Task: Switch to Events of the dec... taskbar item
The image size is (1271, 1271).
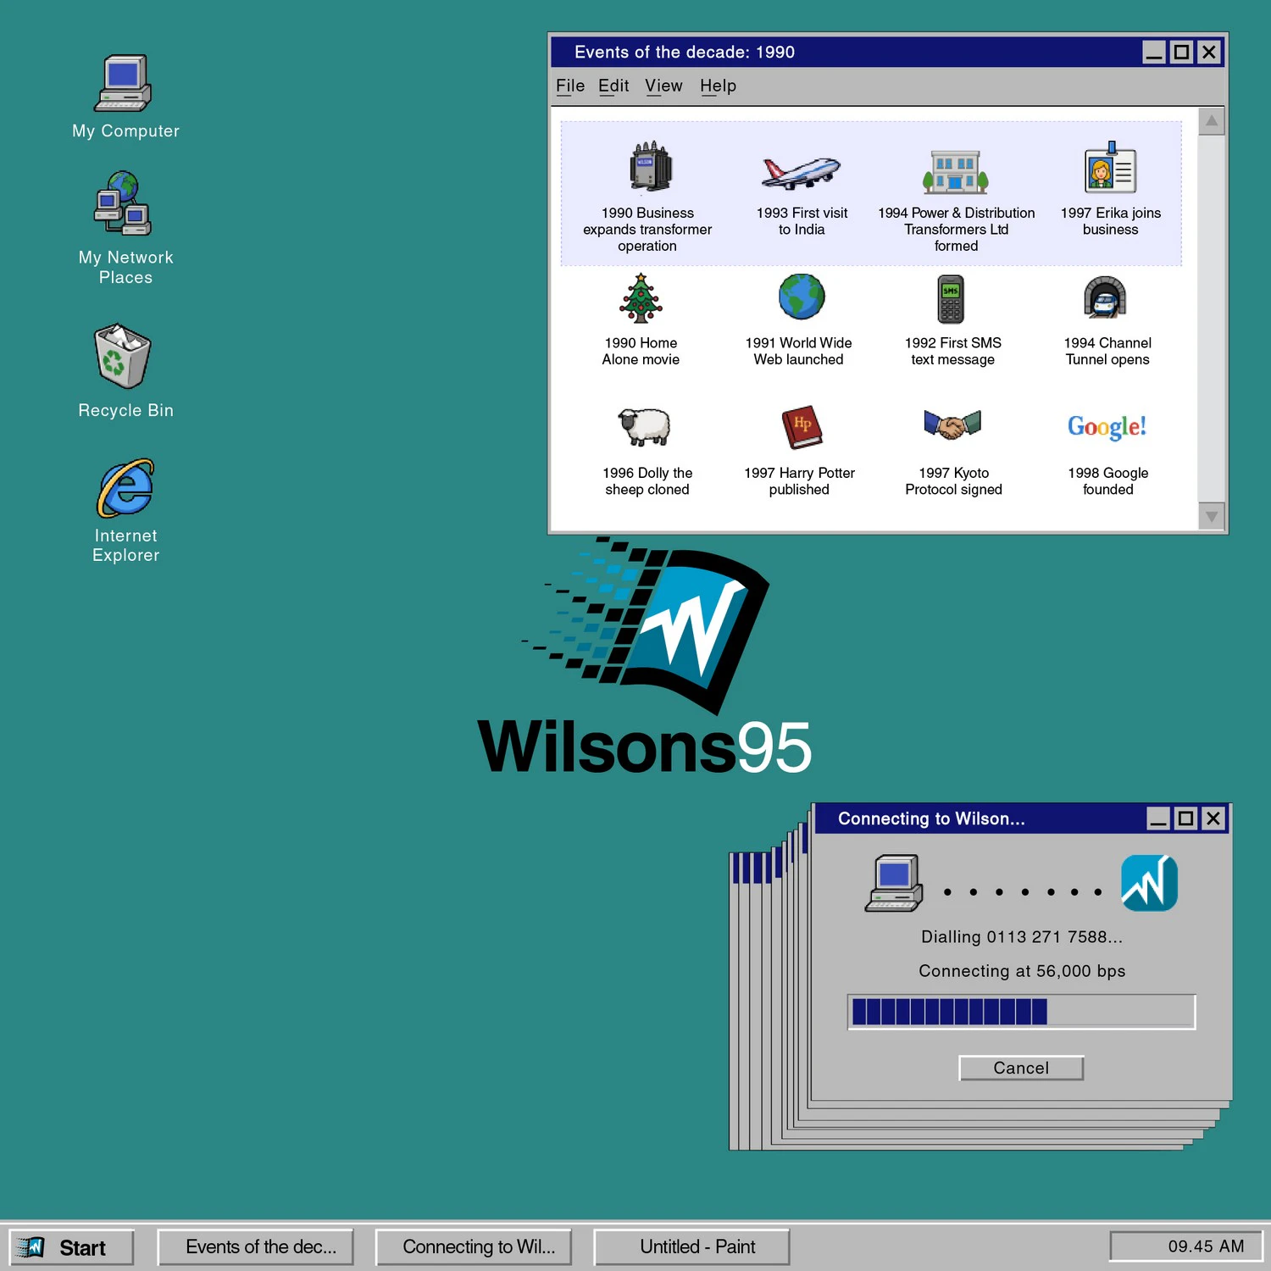Action: 256,1247
